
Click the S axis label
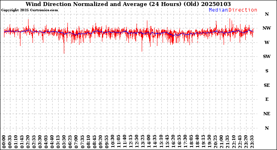click(x=267, y=71)
